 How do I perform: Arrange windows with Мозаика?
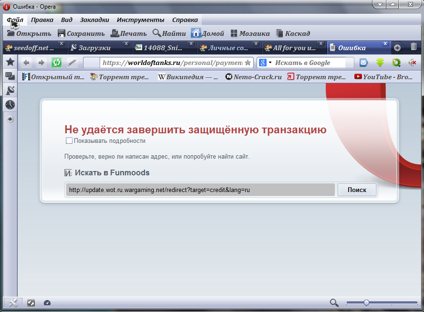250,33
